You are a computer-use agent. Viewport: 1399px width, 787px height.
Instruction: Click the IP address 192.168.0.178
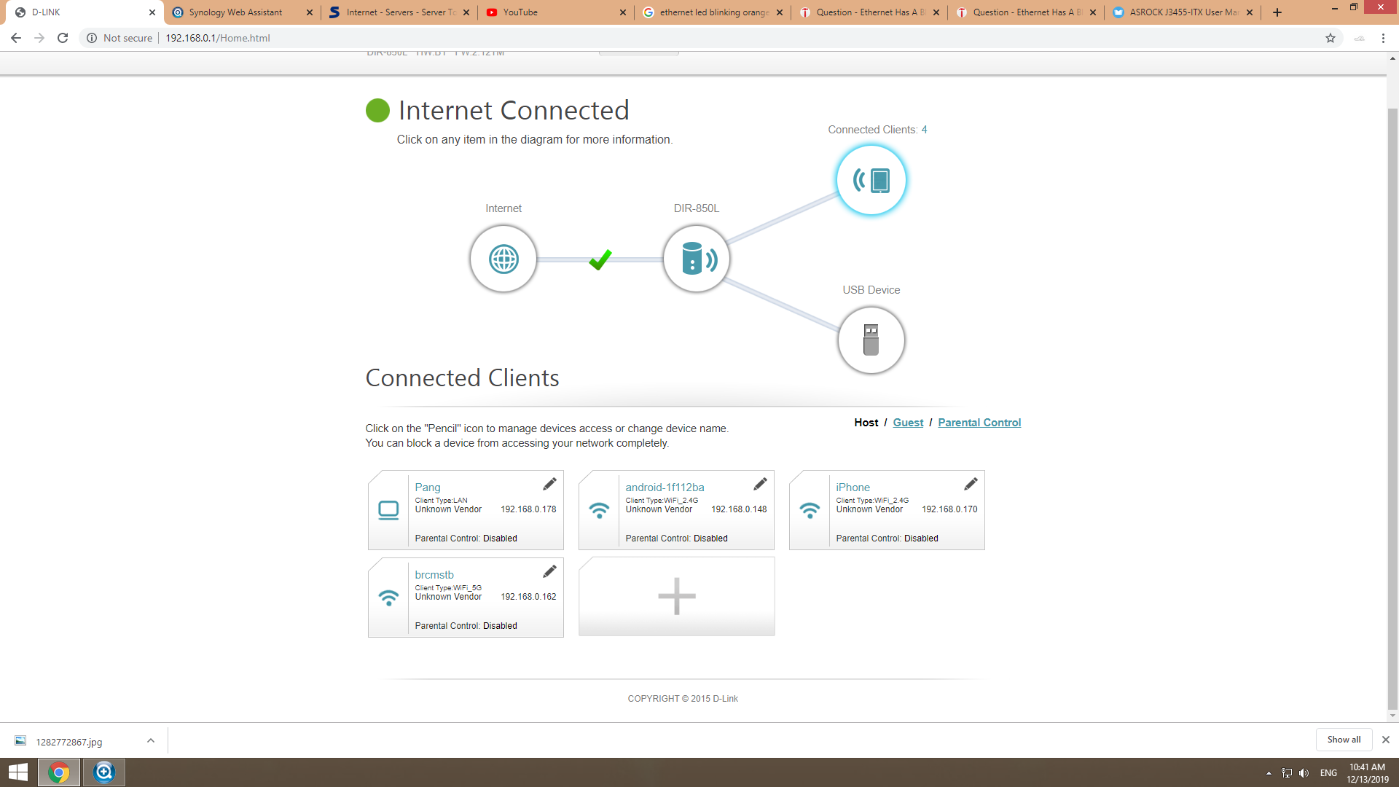(x=528, y=509)
